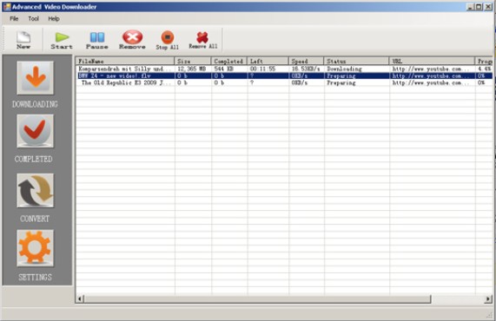Pause the selected download

point(96,41)
